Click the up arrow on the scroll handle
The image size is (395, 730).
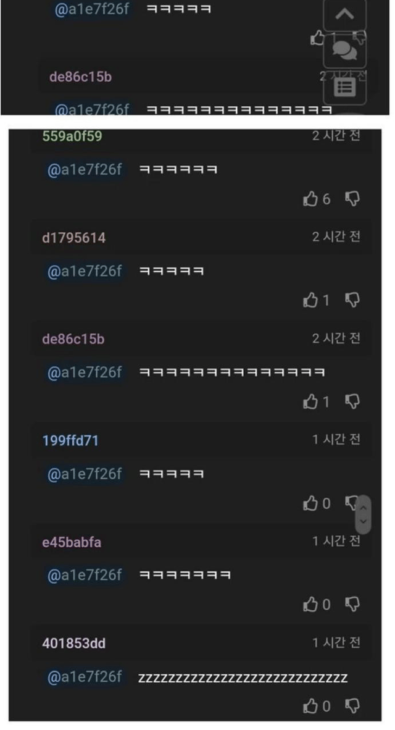[x=364, y=507]
